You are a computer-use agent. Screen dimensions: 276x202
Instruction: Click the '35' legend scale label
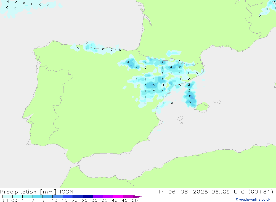pyautogui.click(x=105, y=200)
